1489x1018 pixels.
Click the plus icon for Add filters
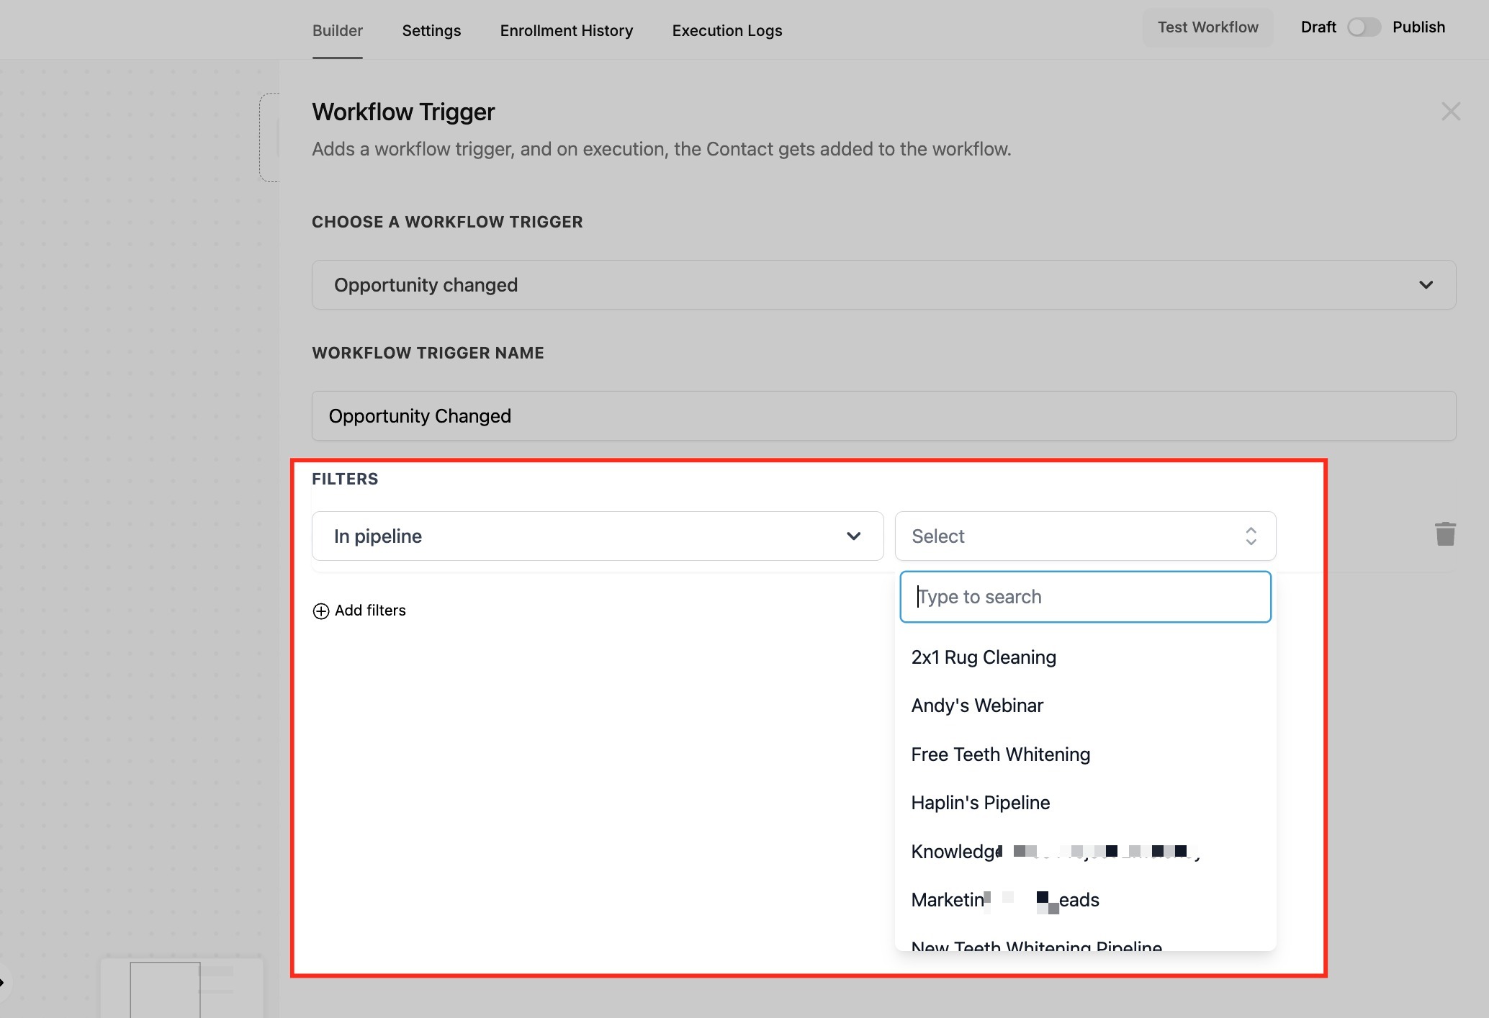pos(321,611)
